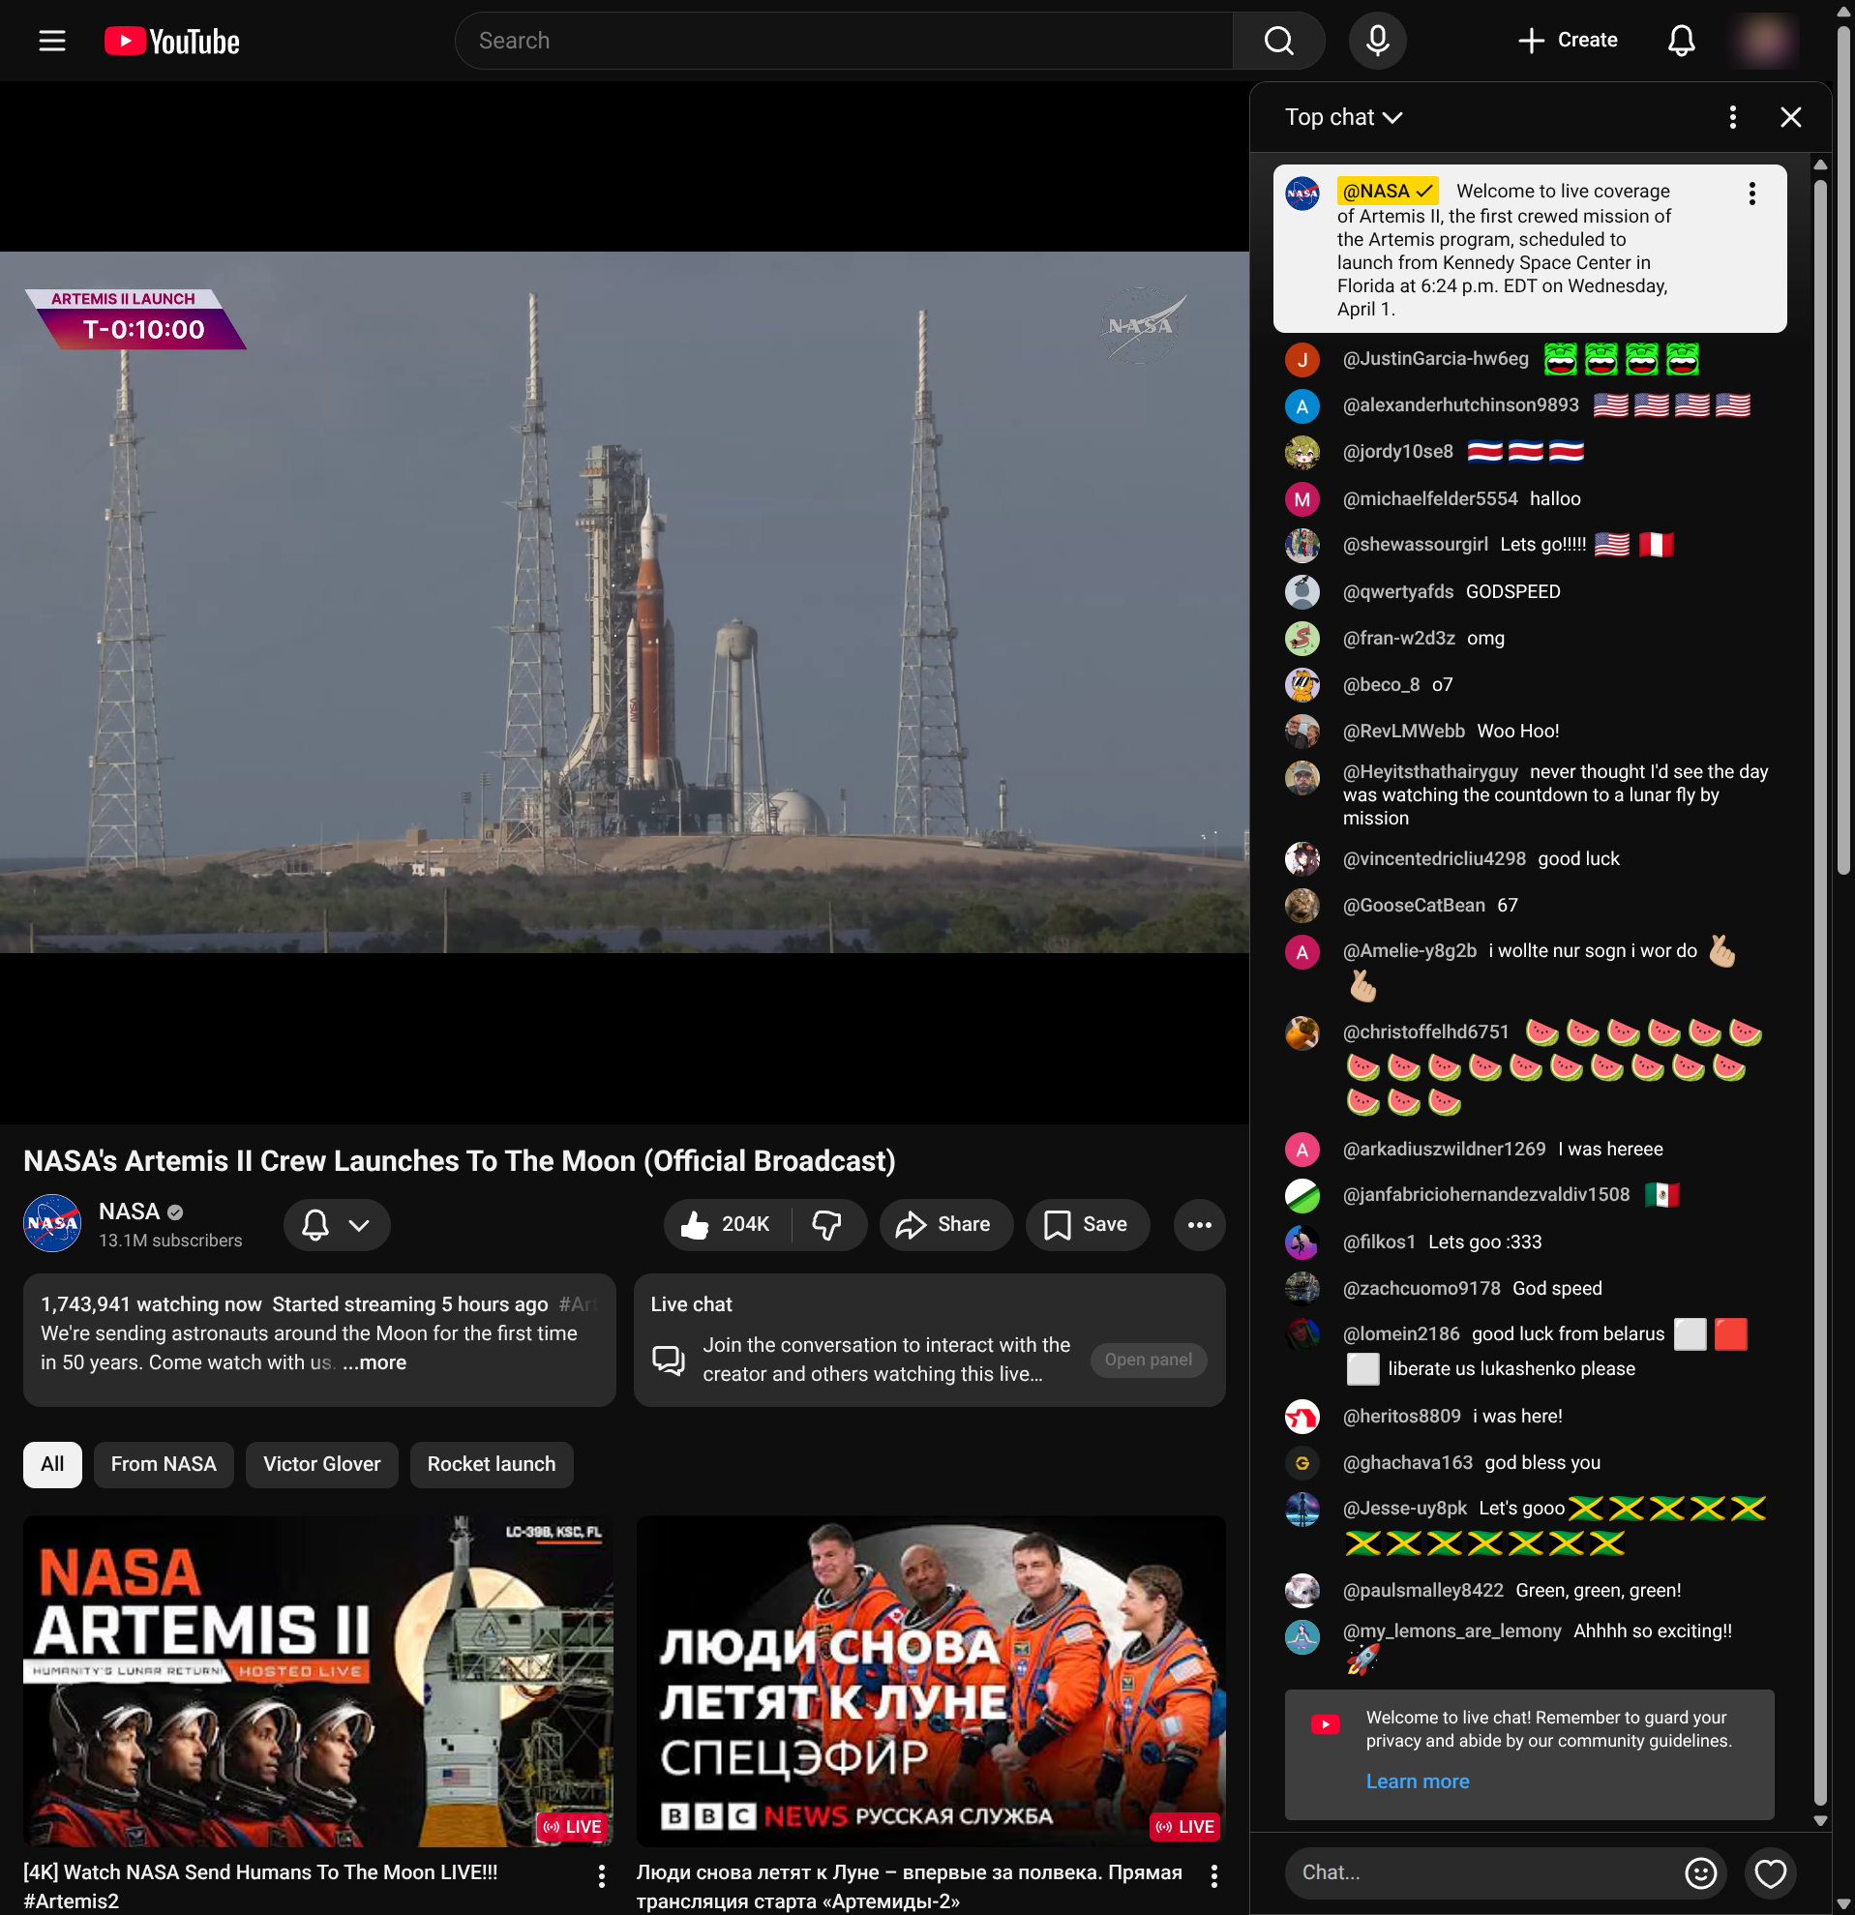Select the Victor Glover chip
The image size is (1855, 1915).
321,1465
